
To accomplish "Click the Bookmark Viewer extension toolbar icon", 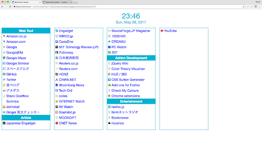I will pyautogui.click(x=255, y=7).
